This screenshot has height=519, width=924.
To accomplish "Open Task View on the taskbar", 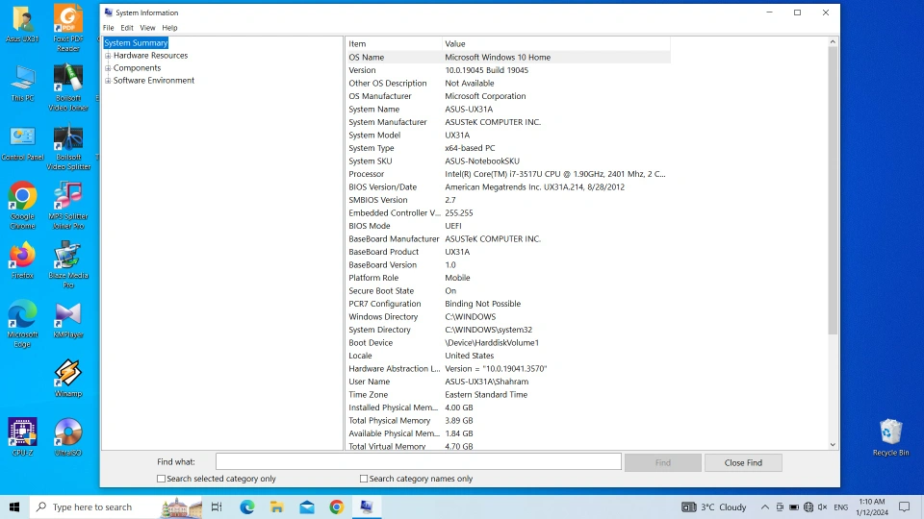I will click(x=217, y=507).
